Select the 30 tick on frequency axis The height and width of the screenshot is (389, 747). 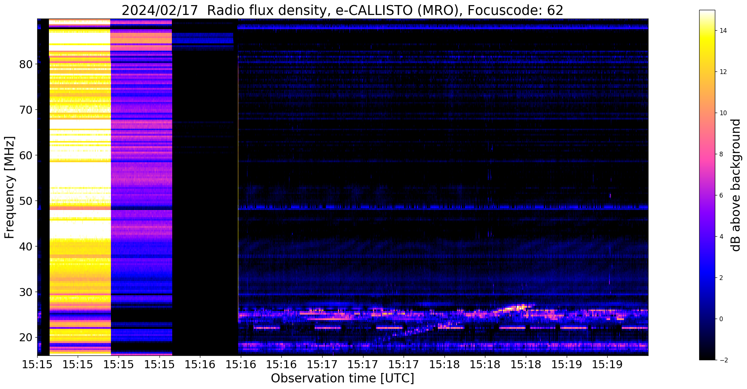[26, 292]
